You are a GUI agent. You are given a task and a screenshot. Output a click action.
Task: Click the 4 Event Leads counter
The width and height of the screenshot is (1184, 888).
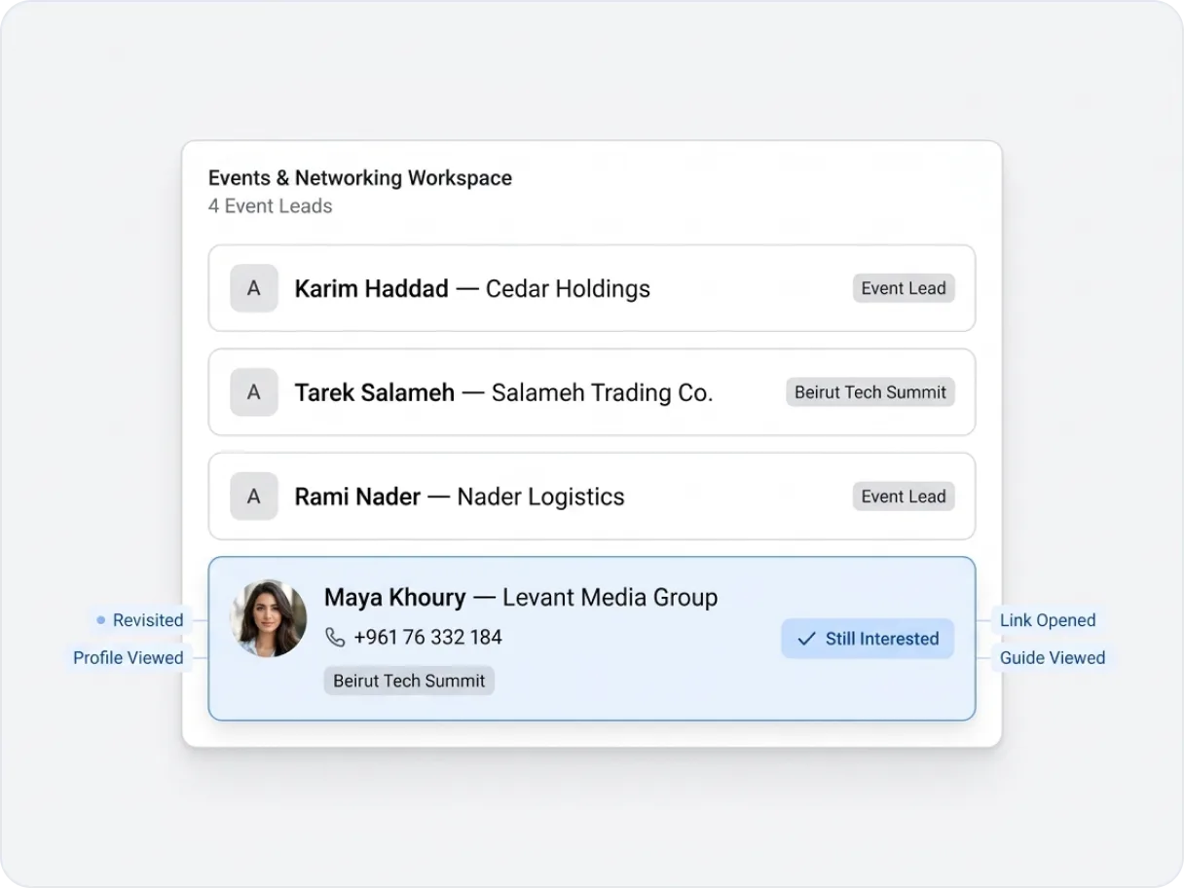[270, 205]
